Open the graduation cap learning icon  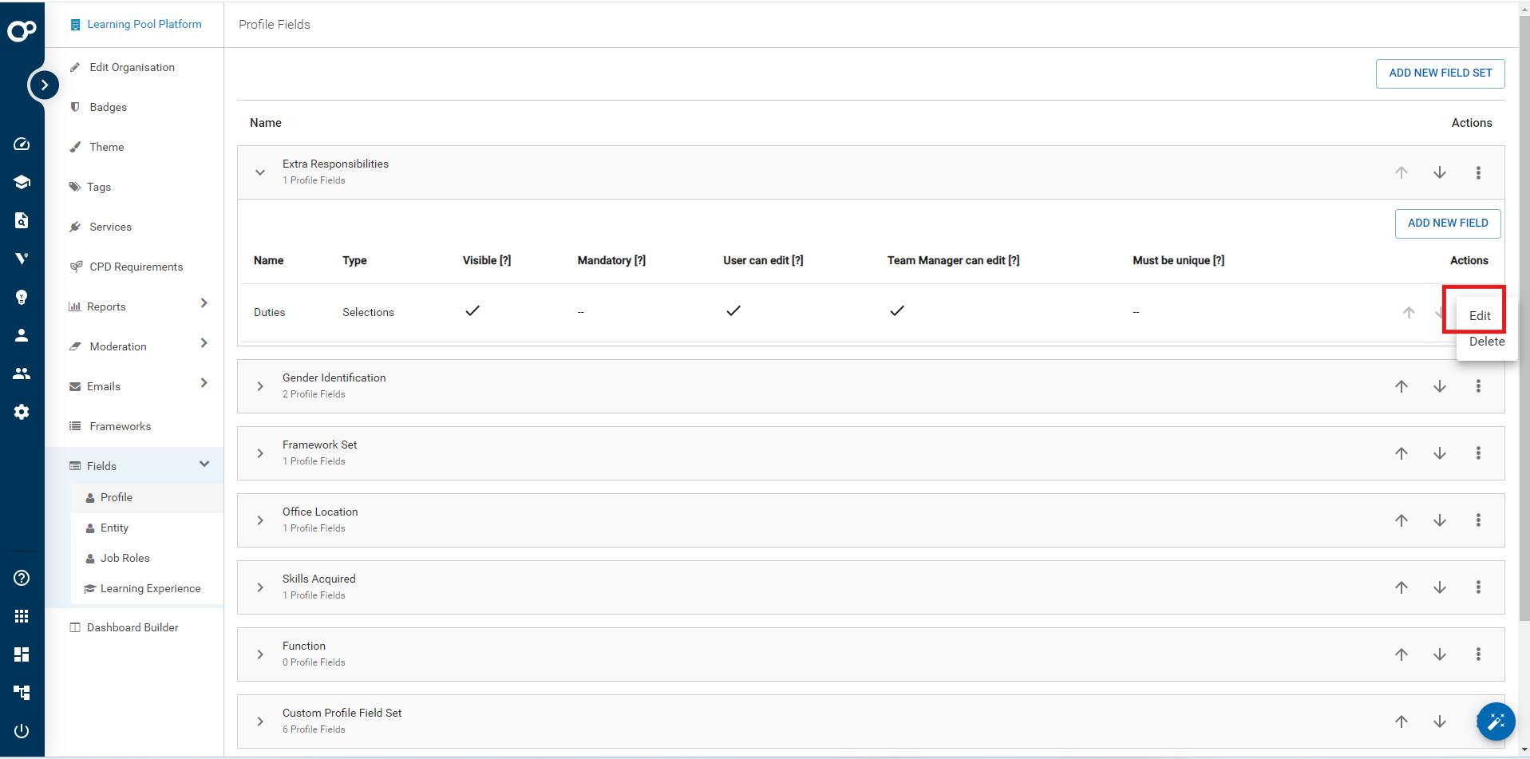[22, 182]
